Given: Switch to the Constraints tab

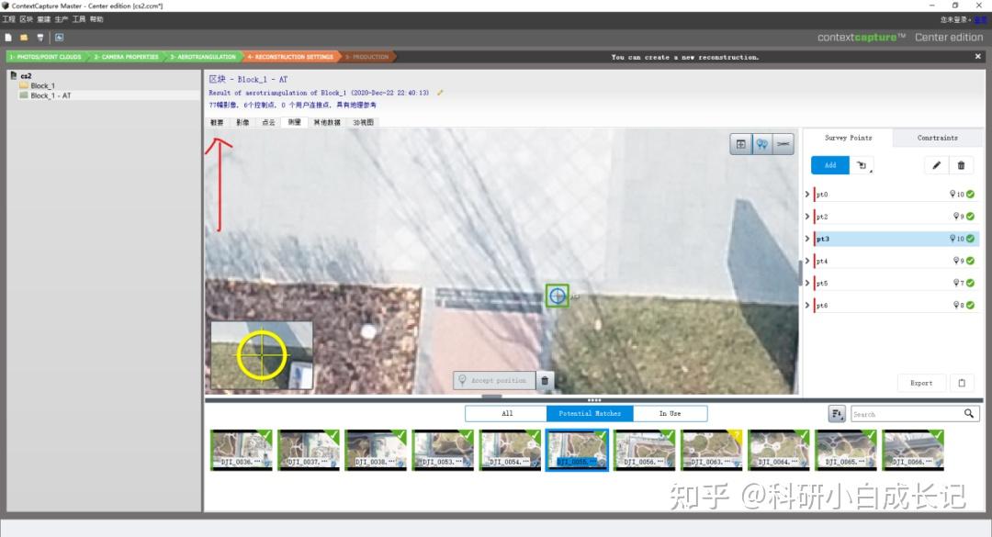Looking at the screenshot, I should (937, 138).
